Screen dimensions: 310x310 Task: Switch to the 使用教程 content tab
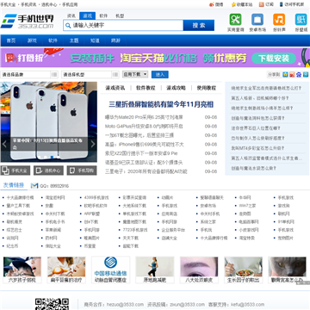(x=207, y=88)
